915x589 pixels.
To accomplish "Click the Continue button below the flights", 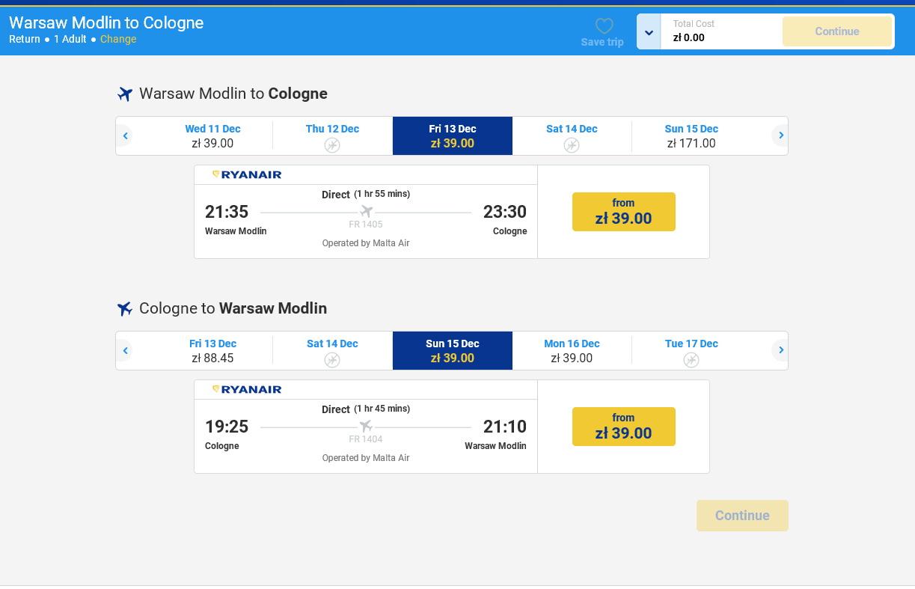I will [x=742, y=516].
